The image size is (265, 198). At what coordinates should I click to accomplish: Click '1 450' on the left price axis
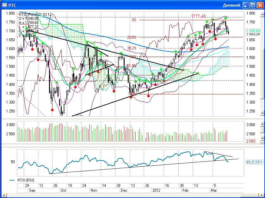tap(10, 75)
